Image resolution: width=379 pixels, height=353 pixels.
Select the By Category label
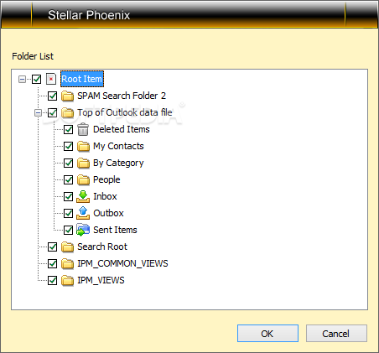tap(118, 163)
